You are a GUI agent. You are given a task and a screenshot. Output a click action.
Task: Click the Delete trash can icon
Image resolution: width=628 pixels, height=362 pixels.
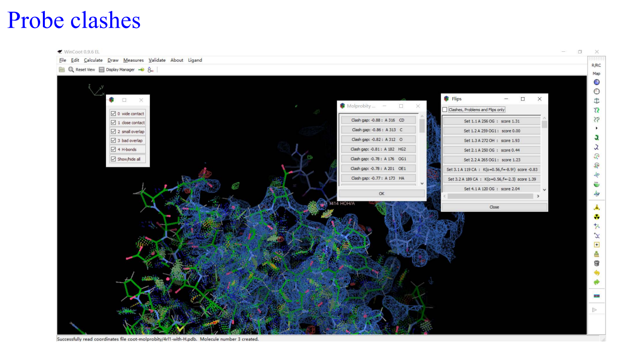pos(596,263)
